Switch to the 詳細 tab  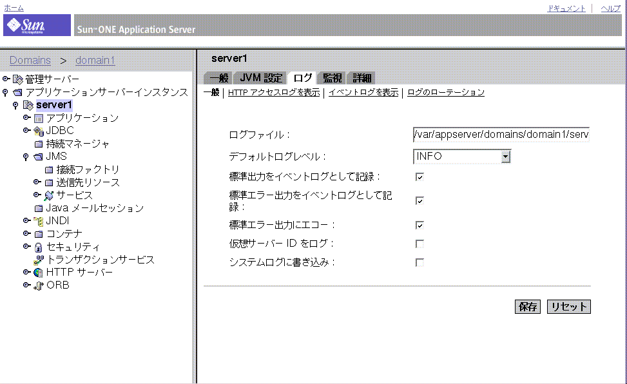click(362, 78)
